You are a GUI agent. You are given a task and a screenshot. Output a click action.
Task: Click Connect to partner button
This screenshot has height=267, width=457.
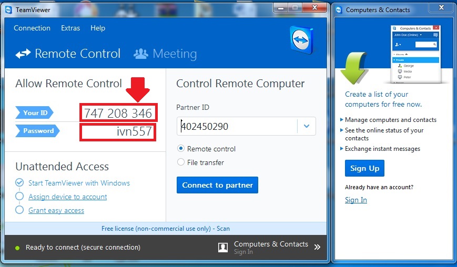click(217, 185)
